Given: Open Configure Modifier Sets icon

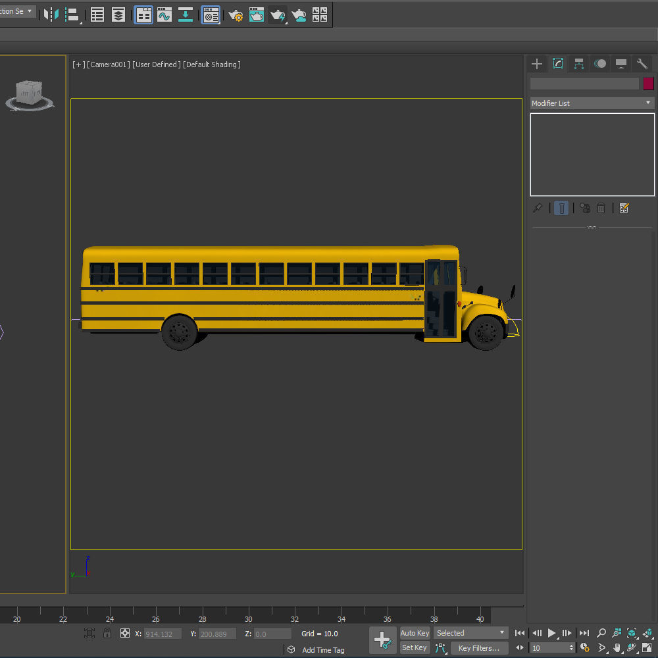Looking at the screenshot, I should click(x=624, y=208).
